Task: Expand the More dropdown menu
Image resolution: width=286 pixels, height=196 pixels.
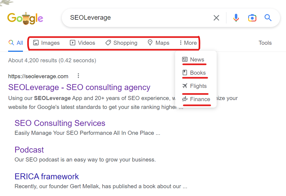Action: point(188,43)
